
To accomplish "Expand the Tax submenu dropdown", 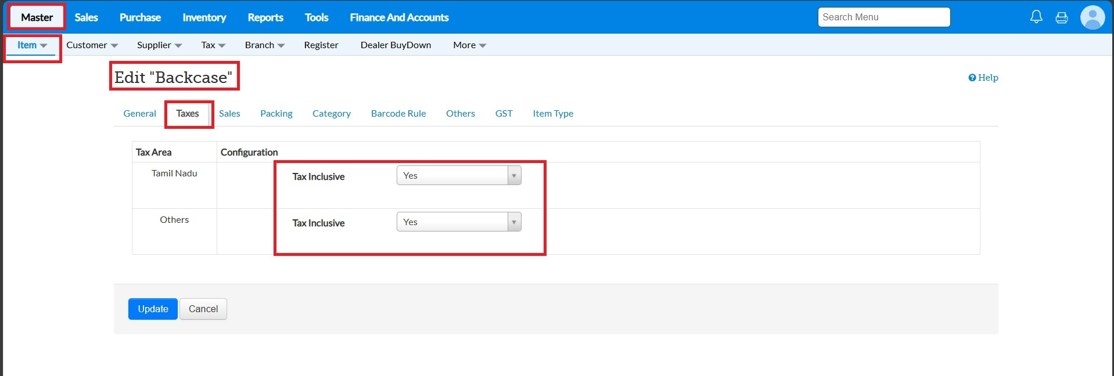I will coord(213,45).
